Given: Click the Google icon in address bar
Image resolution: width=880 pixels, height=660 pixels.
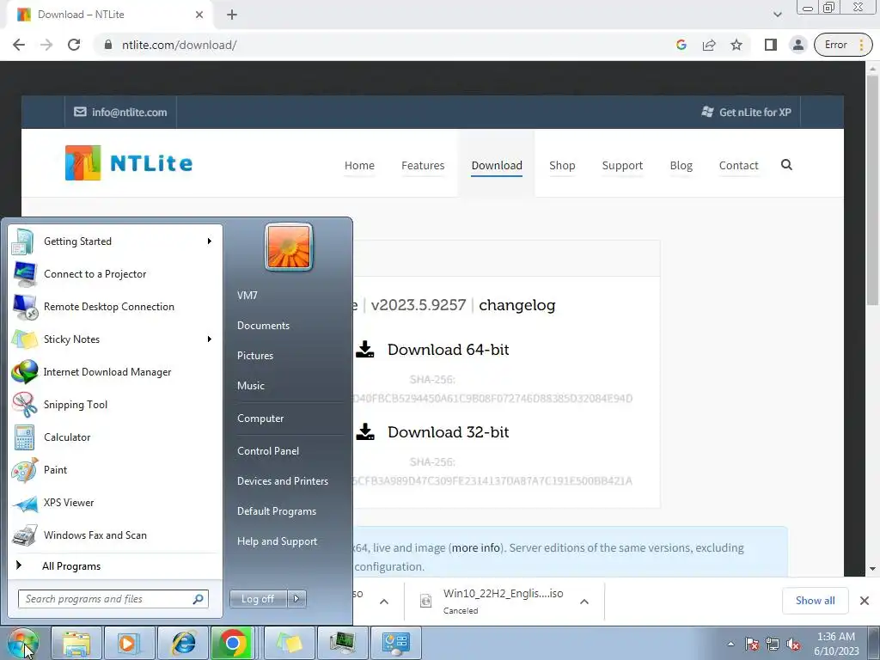Looking at the screenshot, I should click(681, 45).
